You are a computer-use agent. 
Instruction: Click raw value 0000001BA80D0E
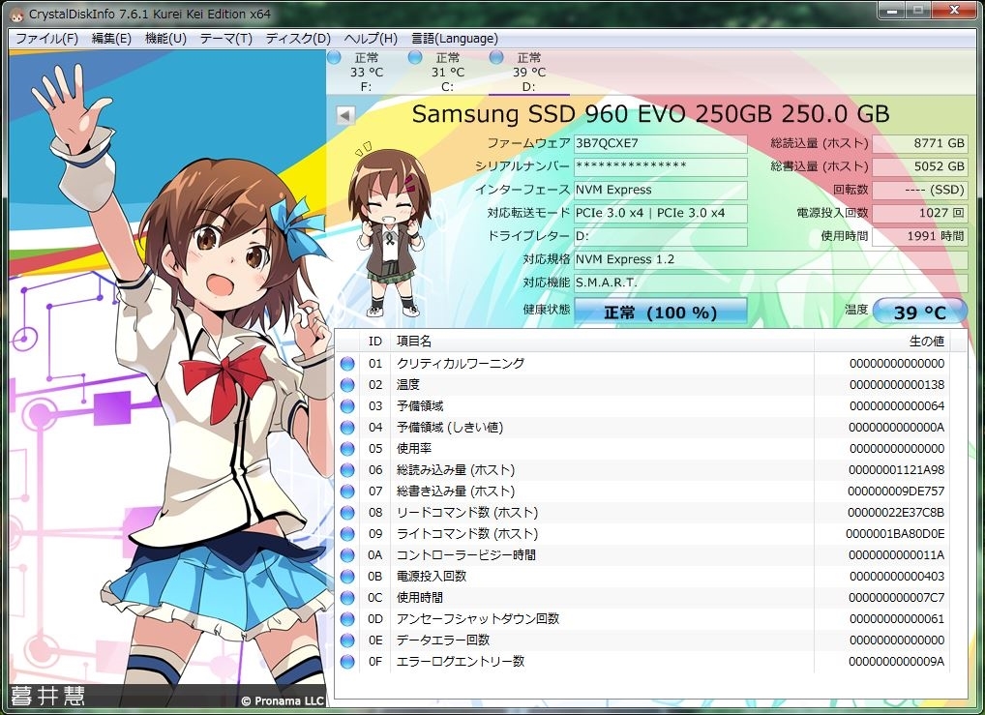895,534
